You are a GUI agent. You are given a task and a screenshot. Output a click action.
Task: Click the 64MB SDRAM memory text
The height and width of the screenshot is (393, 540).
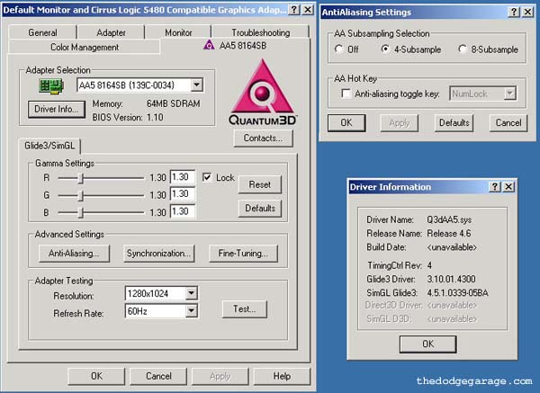173,103
